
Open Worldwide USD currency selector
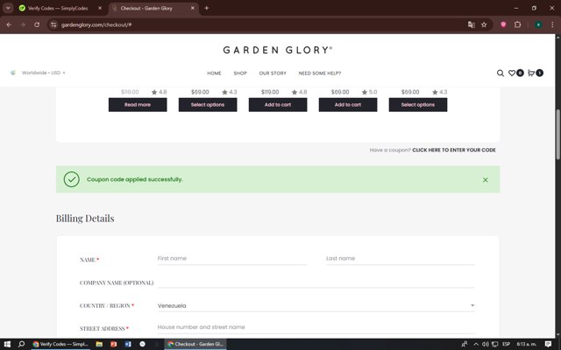(x=38, y=73)
